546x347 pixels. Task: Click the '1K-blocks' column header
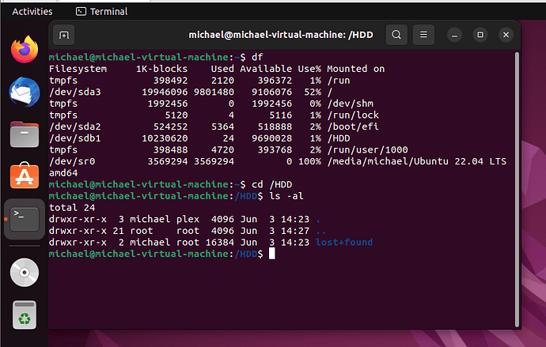click(161, 69)
